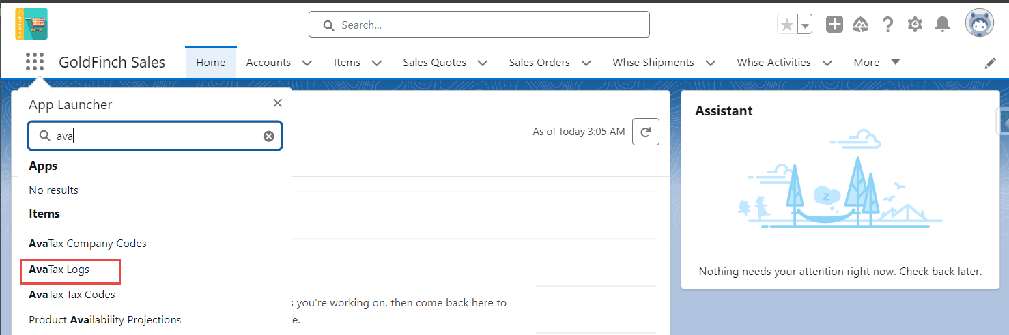Open the Sales Quotes tab
This screenshot has height=335, width=1009.
tap(435, 62)
